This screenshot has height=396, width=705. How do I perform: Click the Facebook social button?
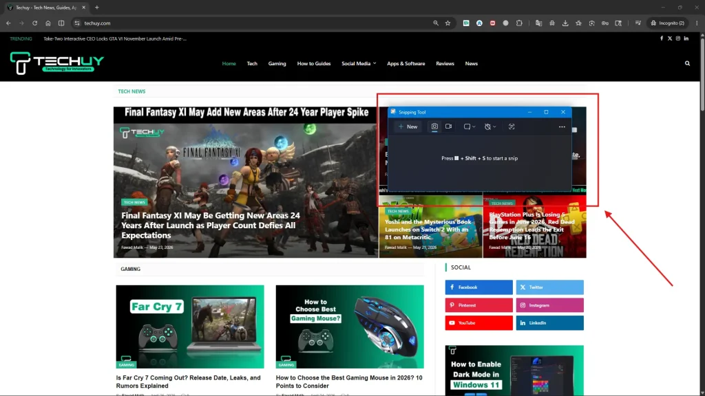(479, 287)
